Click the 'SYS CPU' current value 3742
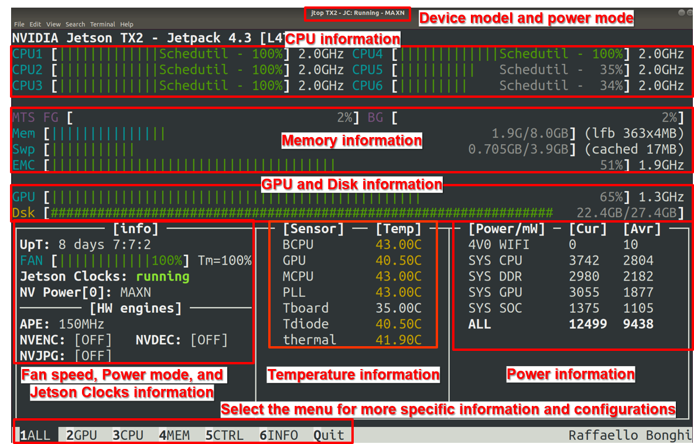Image resolution: width=694 pixels, height=444 pixels. click(x=584, y=260)
